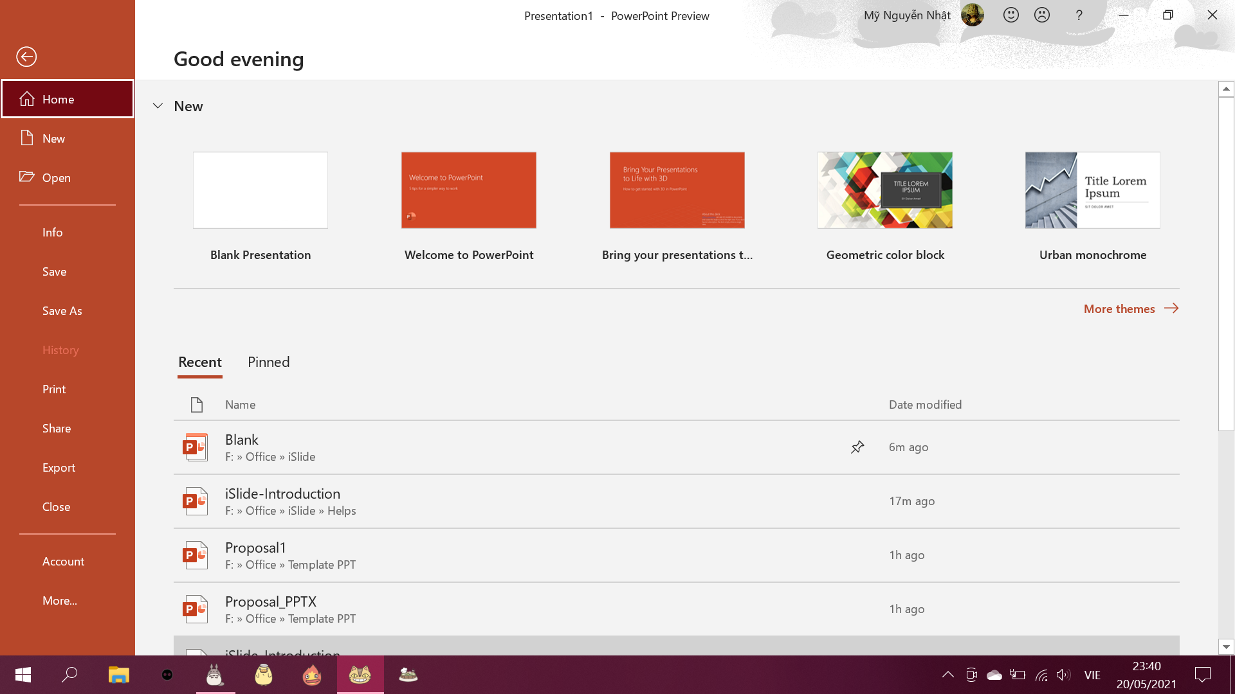This screenshot has width=1235, height=694.
Task: Click Meet Now tray icon
Action: (971, 675)
